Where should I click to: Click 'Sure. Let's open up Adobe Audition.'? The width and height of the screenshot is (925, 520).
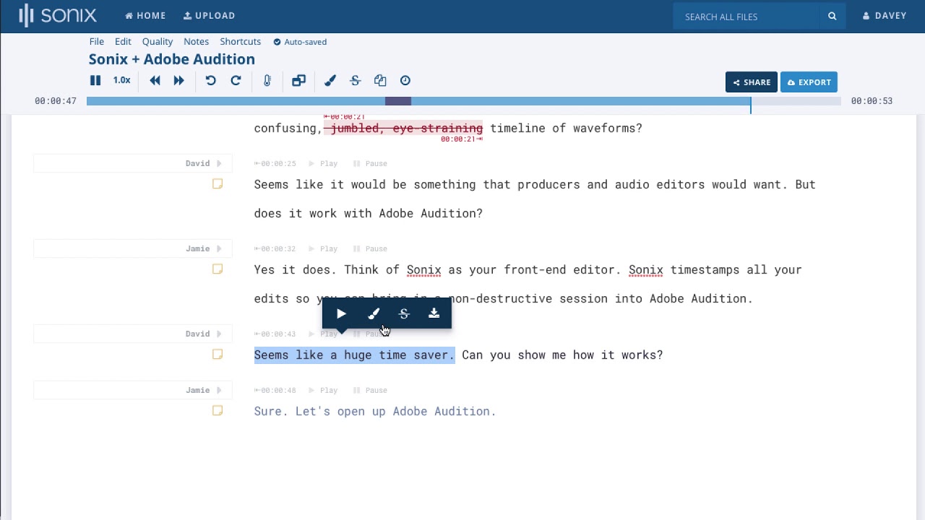[x=375, y=412]
